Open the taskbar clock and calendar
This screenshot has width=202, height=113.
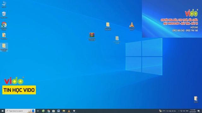193,111
